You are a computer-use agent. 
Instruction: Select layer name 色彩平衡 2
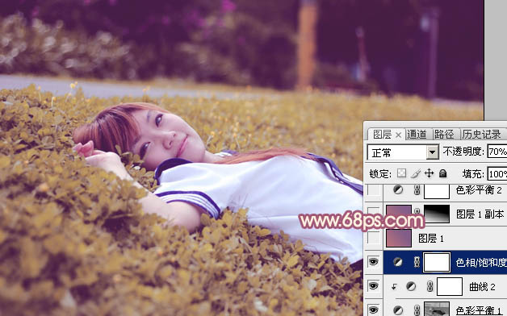[479, 190]
